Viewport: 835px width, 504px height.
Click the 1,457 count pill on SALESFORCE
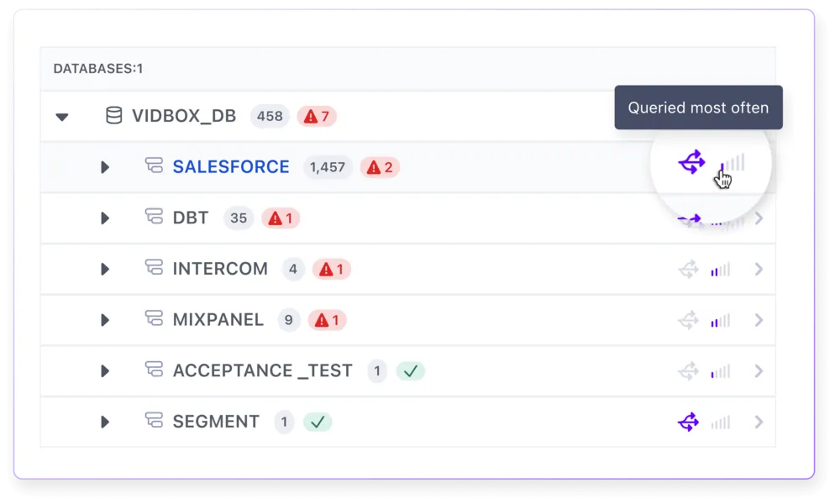tap(327, 166)
